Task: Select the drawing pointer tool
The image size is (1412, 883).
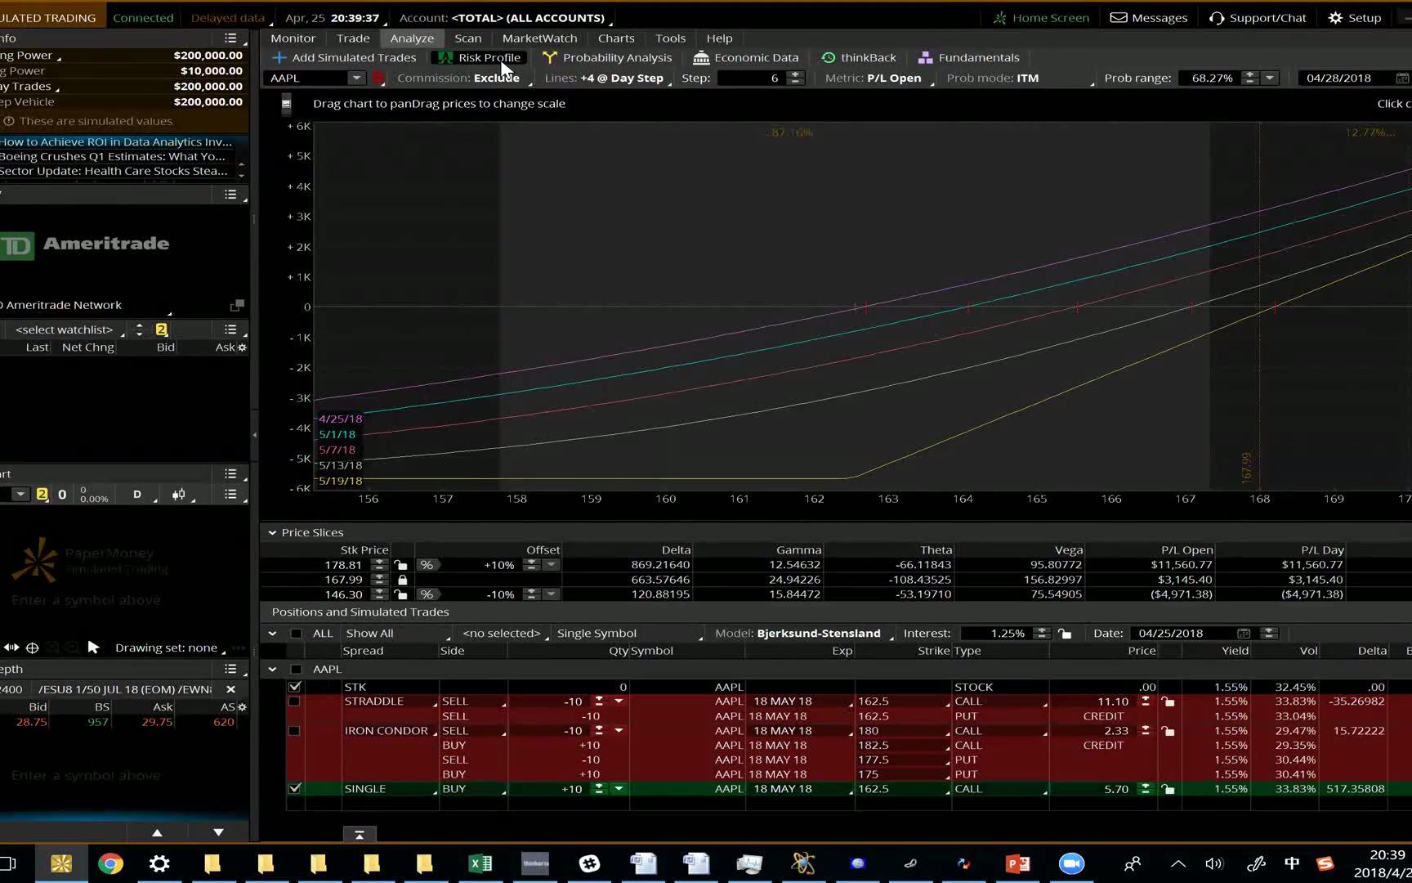Action: pyautogui.click(x=93, y=648)
